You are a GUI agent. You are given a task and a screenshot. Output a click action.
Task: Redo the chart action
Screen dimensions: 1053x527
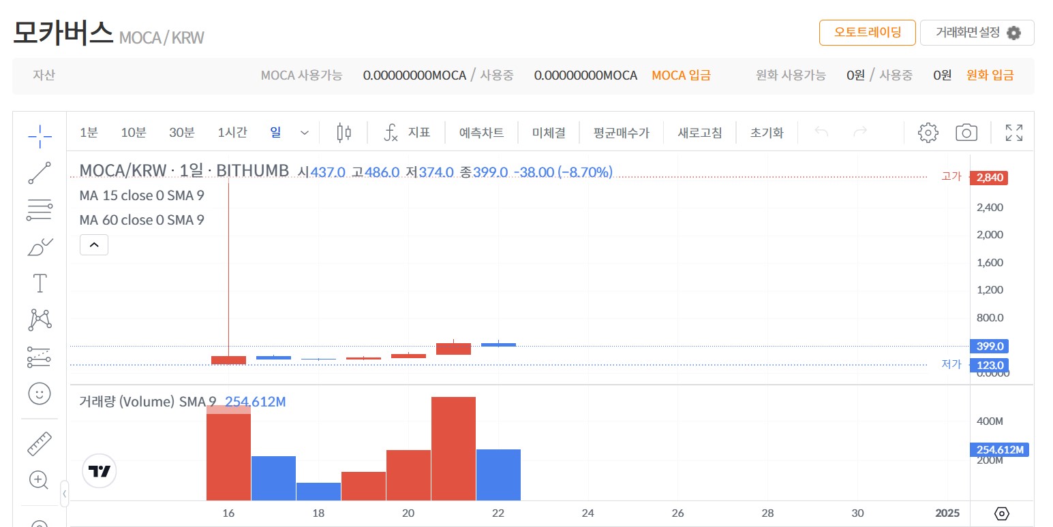pyautogui.click(x=860, y=132)
